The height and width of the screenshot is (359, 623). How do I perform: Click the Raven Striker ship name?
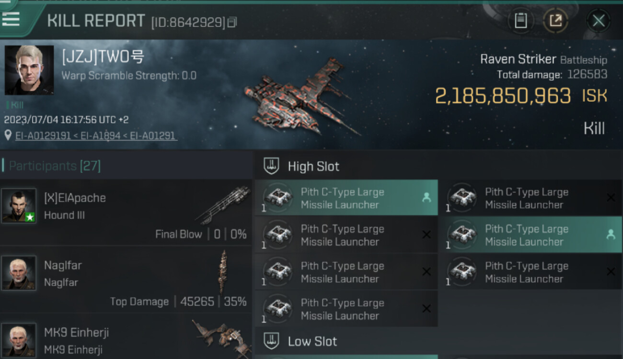click(x=518, y=59)
